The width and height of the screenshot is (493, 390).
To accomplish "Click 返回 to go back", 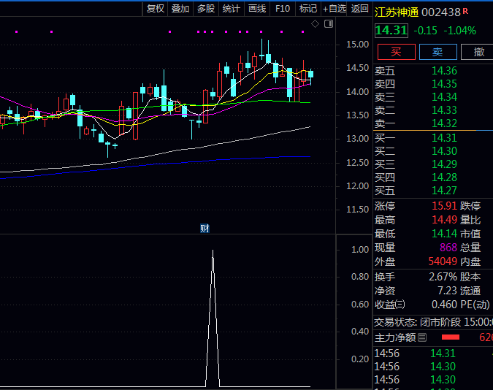I will click(x=359, y=9).
